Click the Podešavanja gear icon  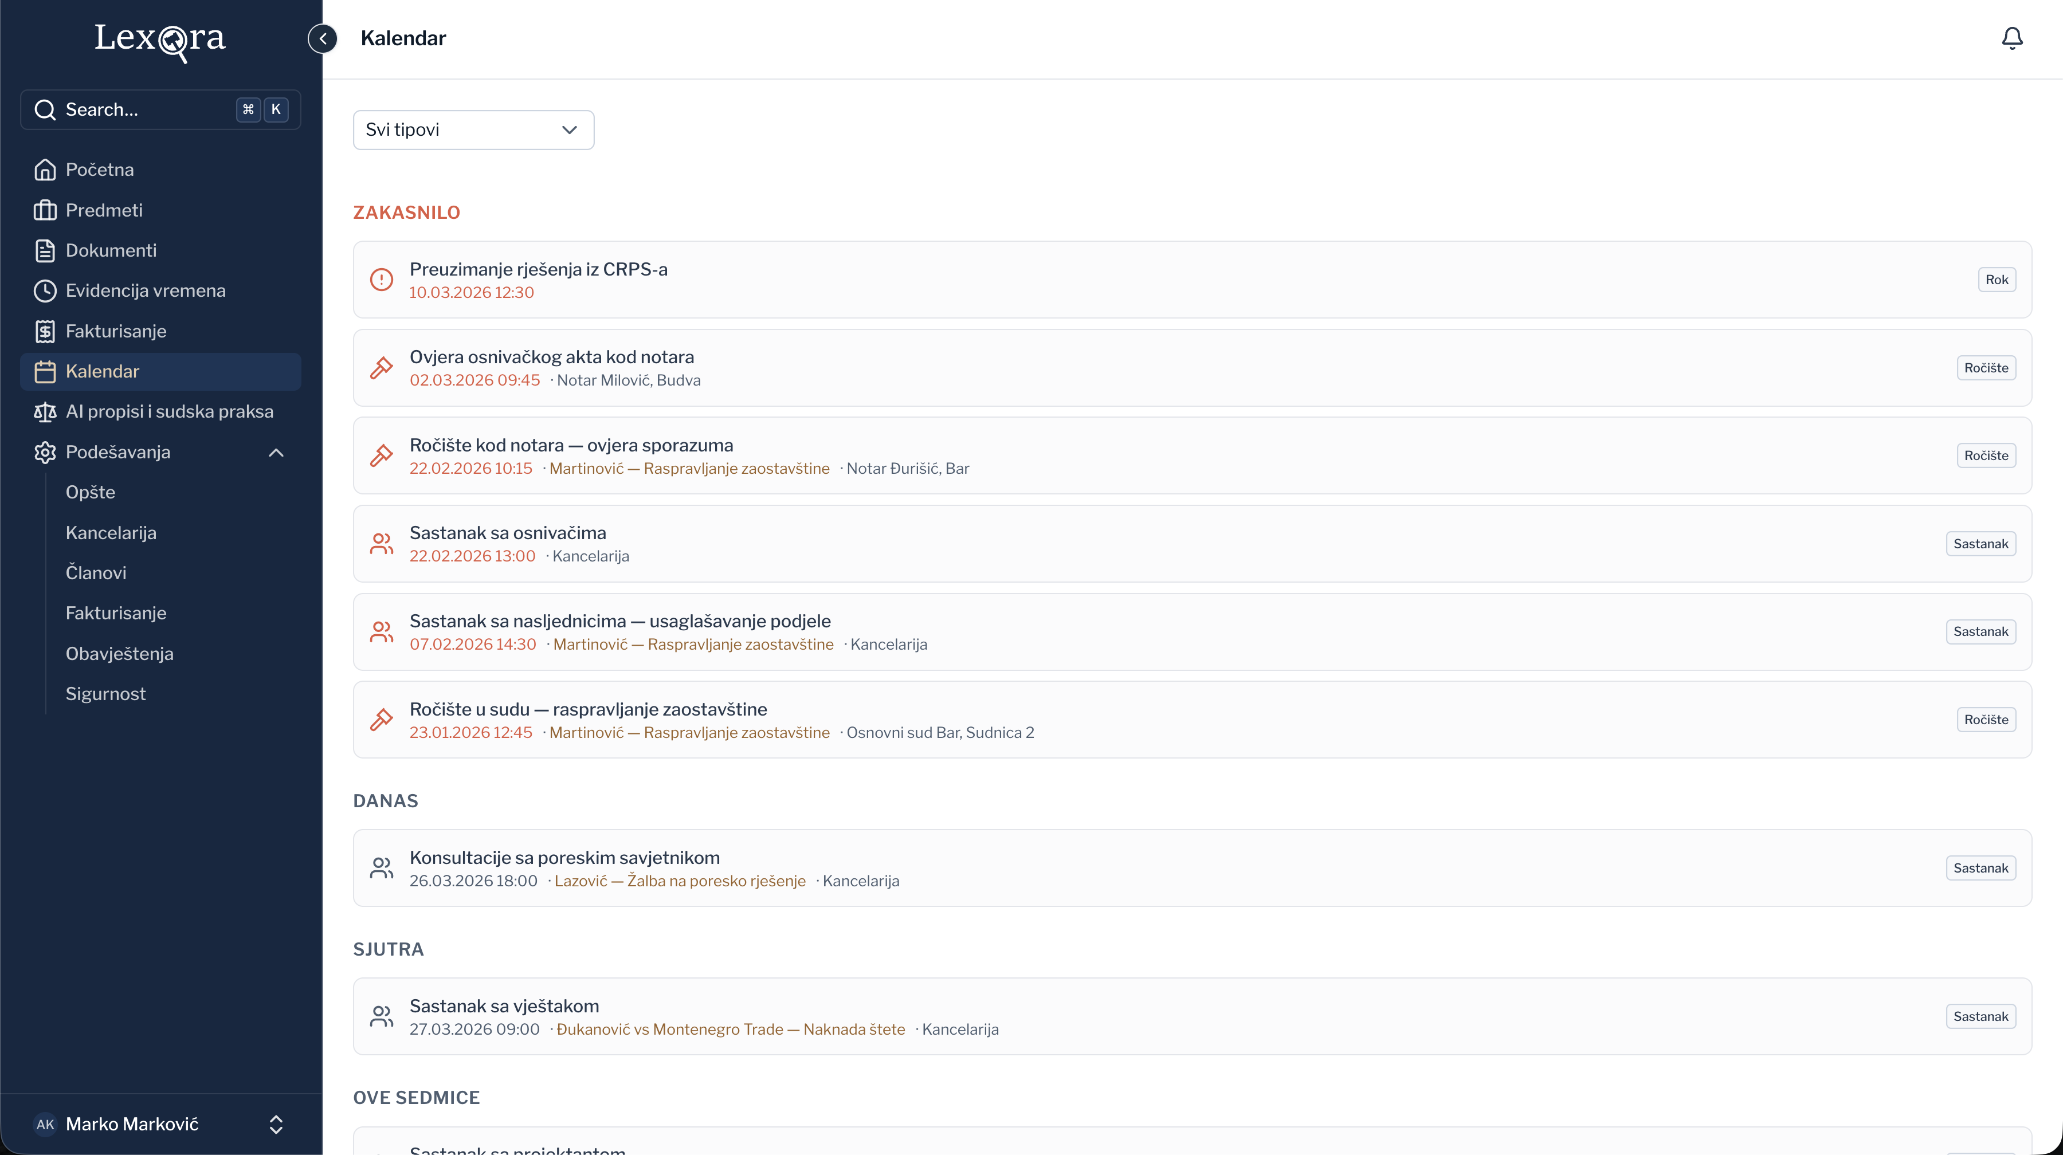(x=45, y=452)
